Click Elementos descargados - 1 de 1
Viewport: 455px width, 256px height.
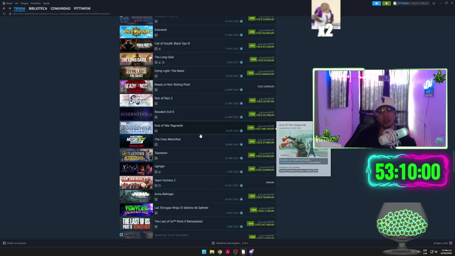click(x=232, y=243)
